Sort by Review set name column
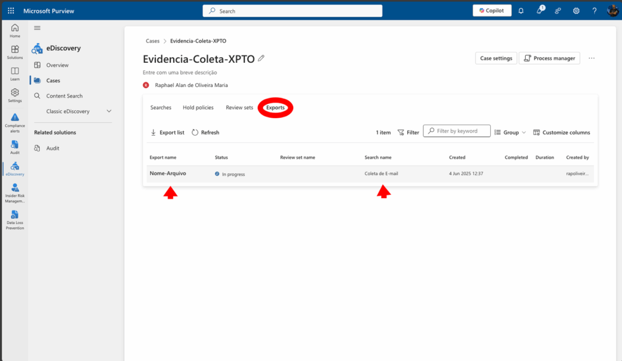622x361 pixels. (x=298, y=157)
